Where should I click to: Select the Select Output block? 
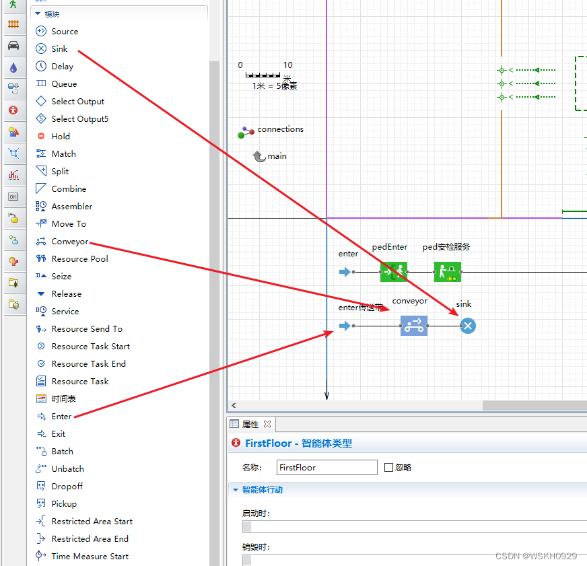click(x=70, y=101)
